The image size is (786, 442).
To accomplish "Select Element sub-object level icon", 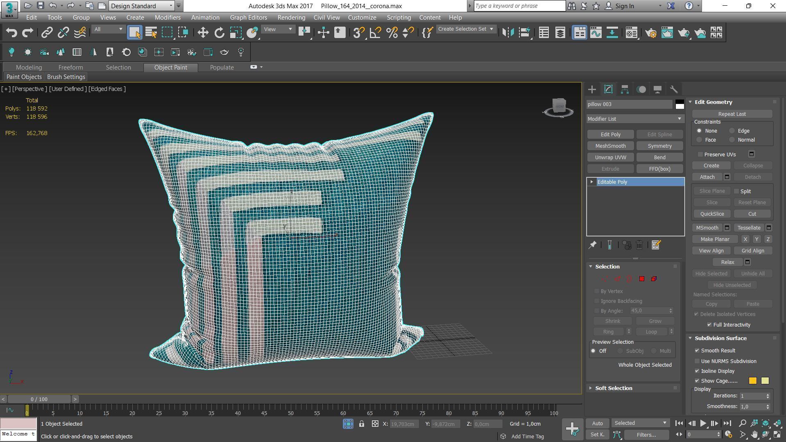I will [654, 279].
